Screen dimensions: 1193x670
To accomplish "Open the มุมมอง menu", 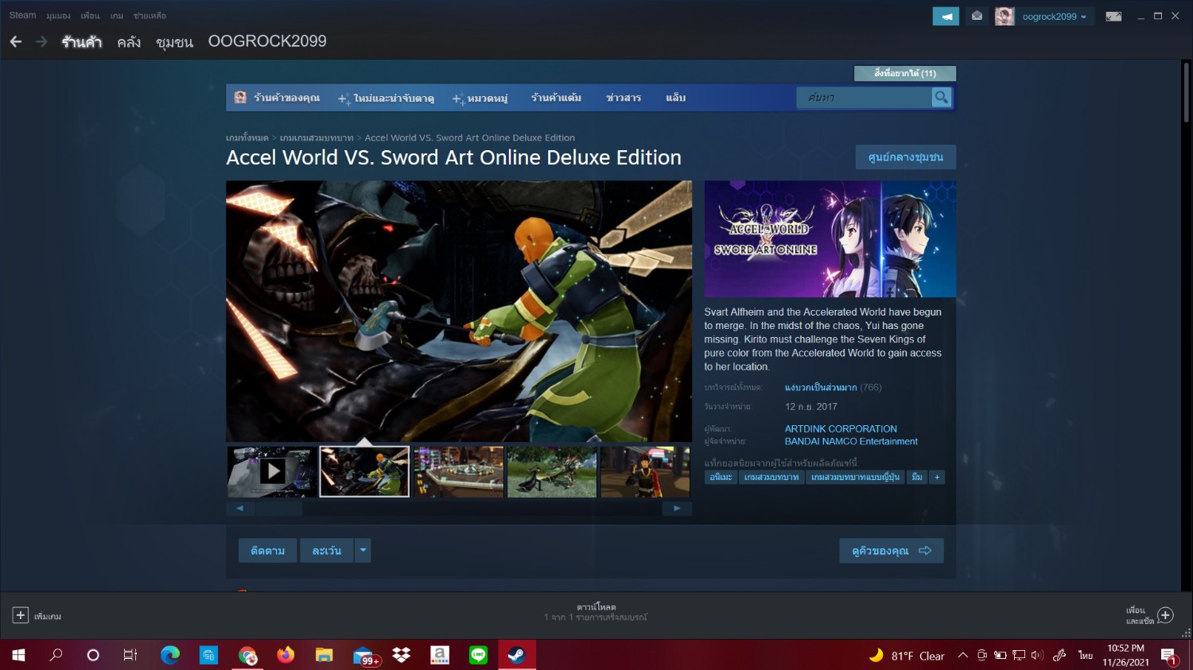I will point(58,16).
